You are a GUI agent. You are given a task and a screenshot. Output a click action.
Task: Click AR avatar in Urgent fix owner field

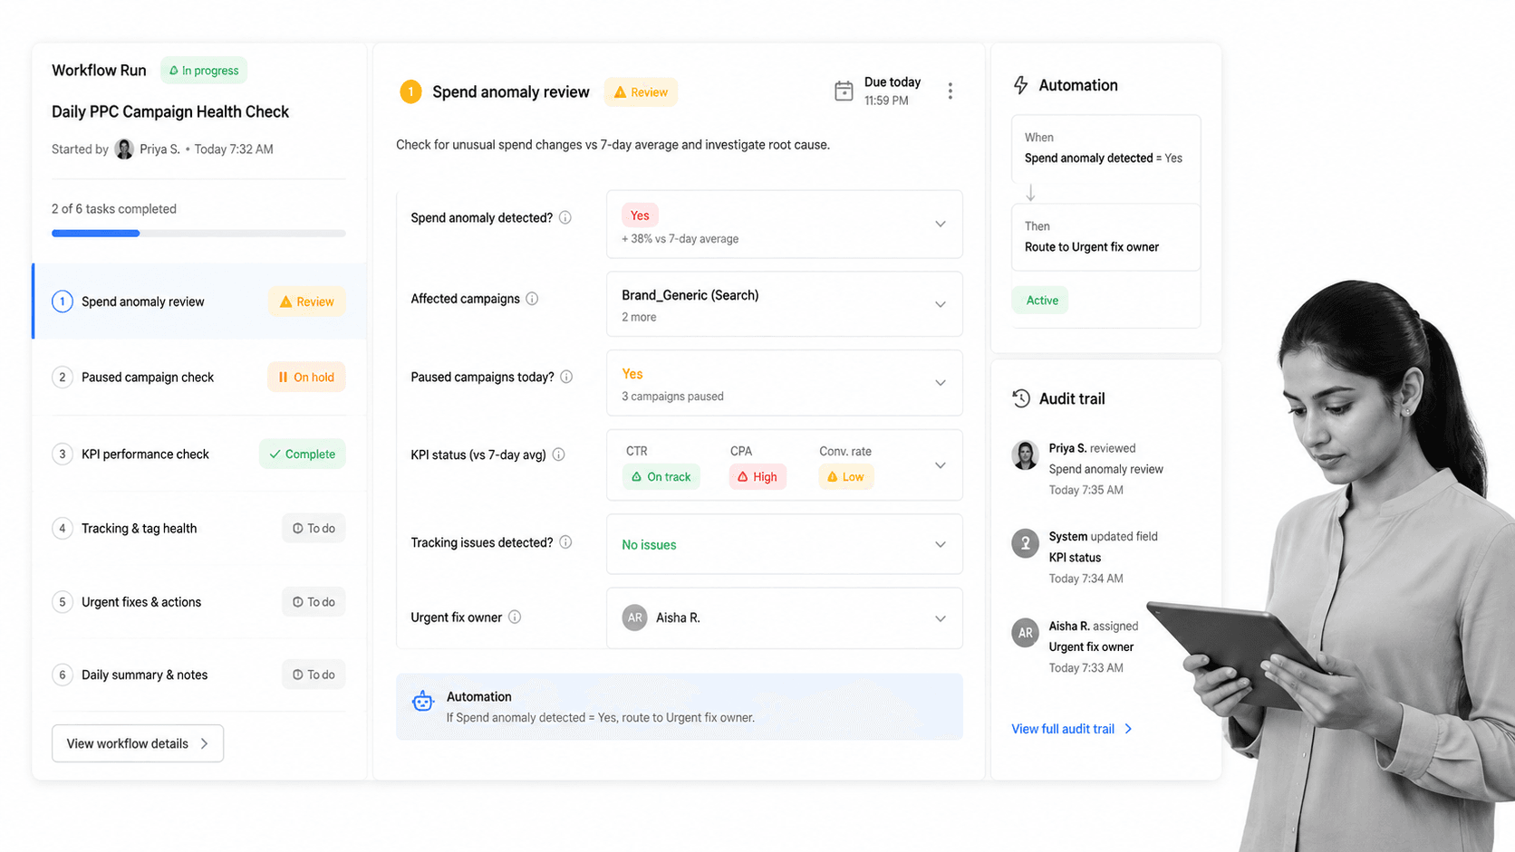click(x=634, y=617)
